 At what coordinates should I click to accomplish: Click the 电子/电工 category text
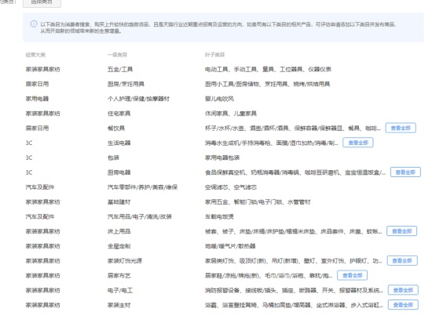click(x=120, y=290)
